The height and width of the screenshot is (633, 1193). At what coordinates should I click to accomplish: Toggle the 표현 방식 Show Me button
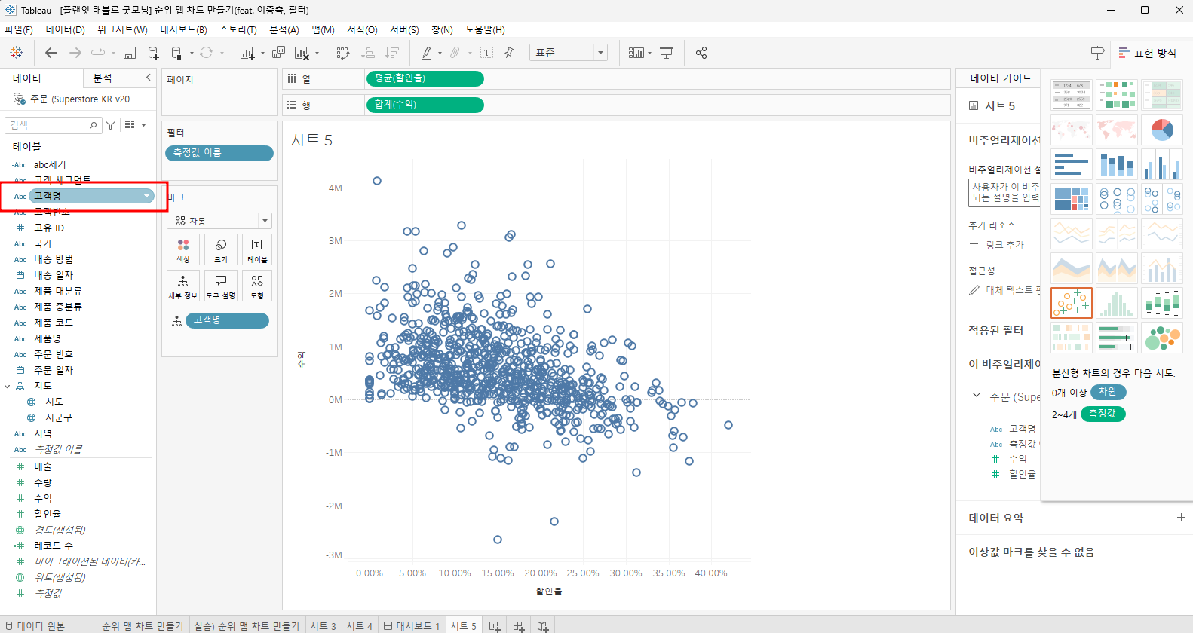1147,53
